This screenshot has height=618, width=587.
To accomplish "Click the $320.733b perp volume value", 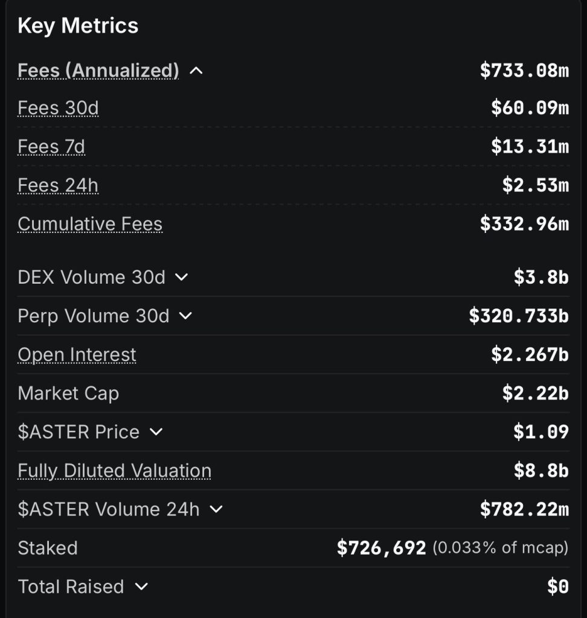I will 519,316.
